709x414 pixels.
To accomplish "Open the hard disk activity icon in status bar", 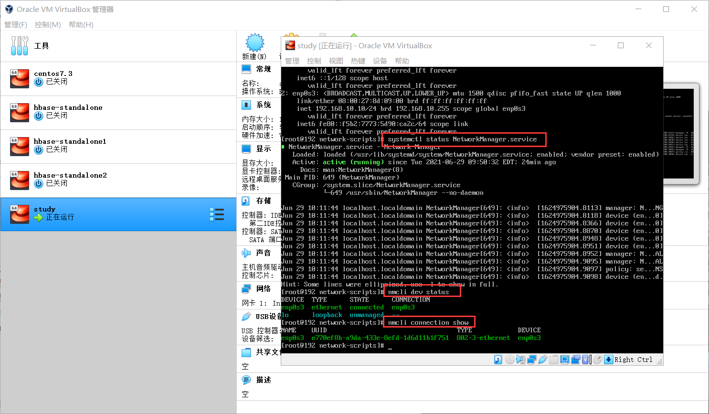I will 498,360.
